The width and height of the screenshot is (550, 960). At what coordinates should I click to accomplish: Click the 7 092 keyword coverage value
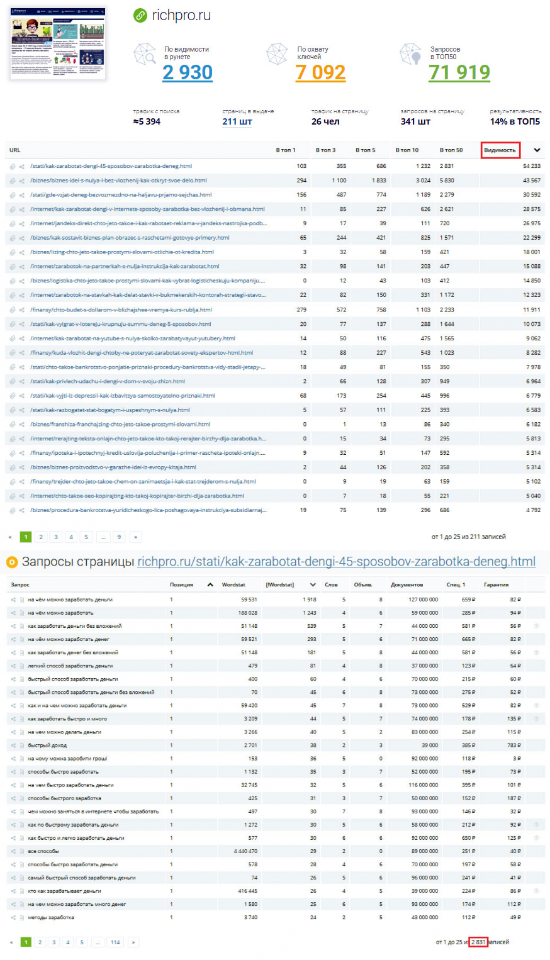tap(321, 72)
